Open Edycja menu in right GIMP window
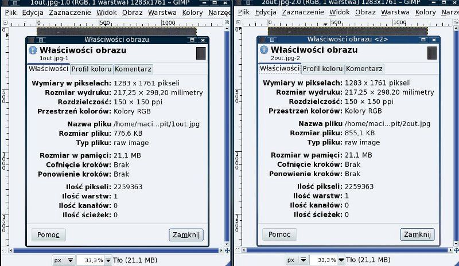The width and height of the screenshot is (459, 266). (x=266, y=12)
